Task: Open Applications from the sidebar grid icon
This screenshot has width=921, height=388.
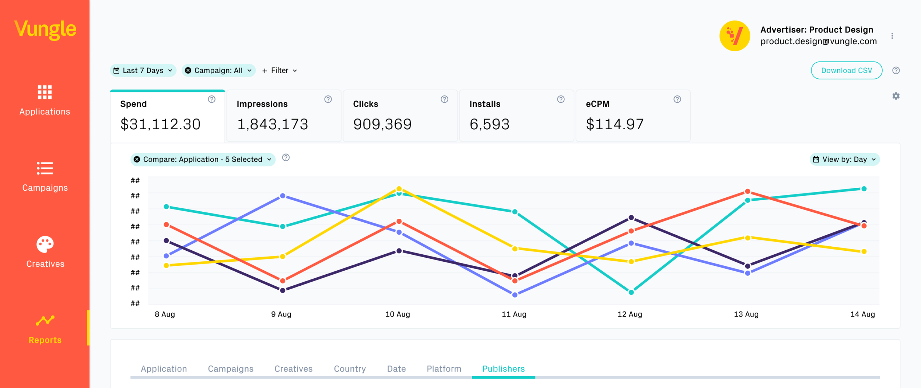Action: click(45, 92)
